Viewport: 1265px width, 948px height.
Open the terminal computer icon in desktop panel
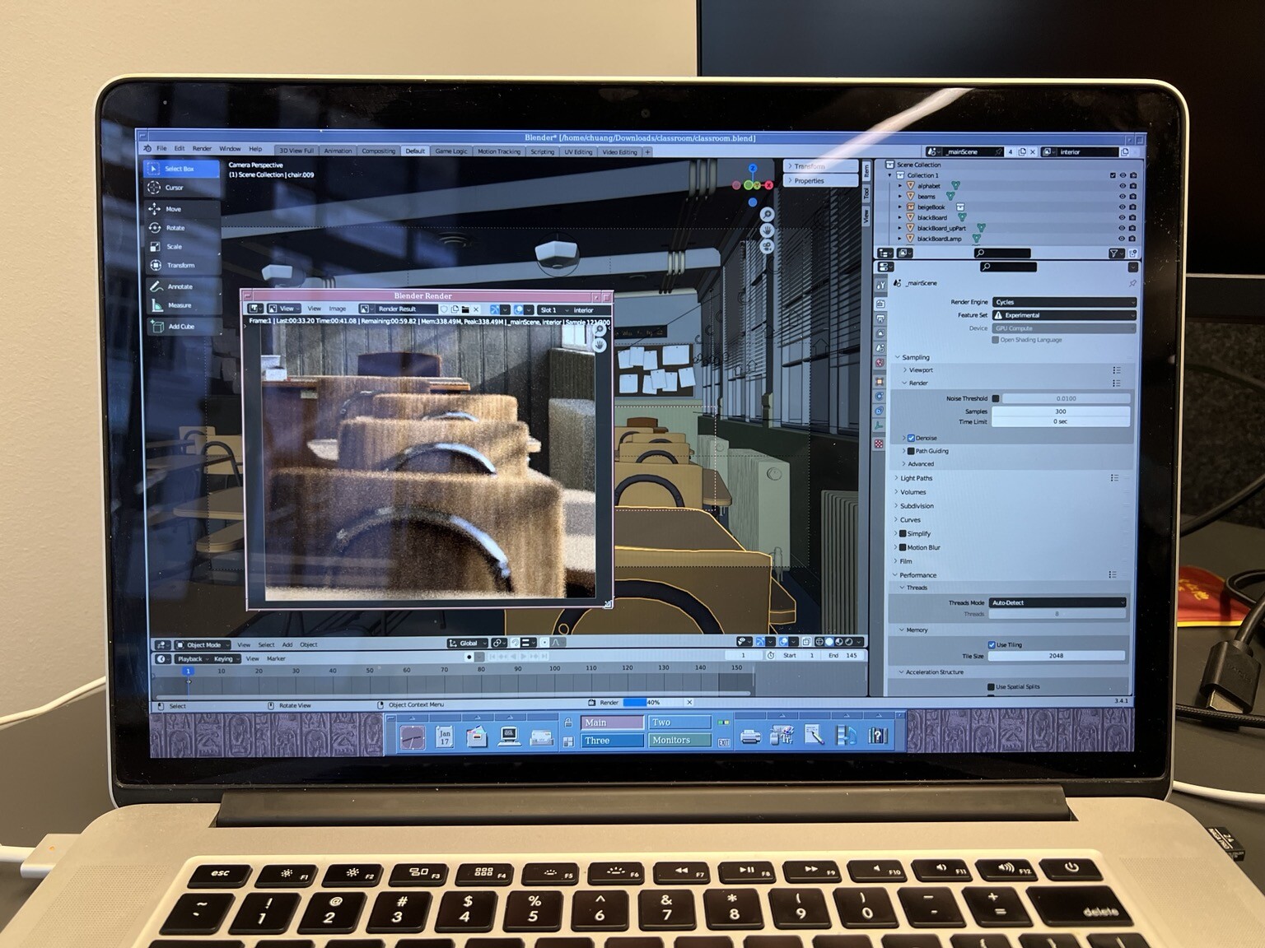click(x=509, y=737)
